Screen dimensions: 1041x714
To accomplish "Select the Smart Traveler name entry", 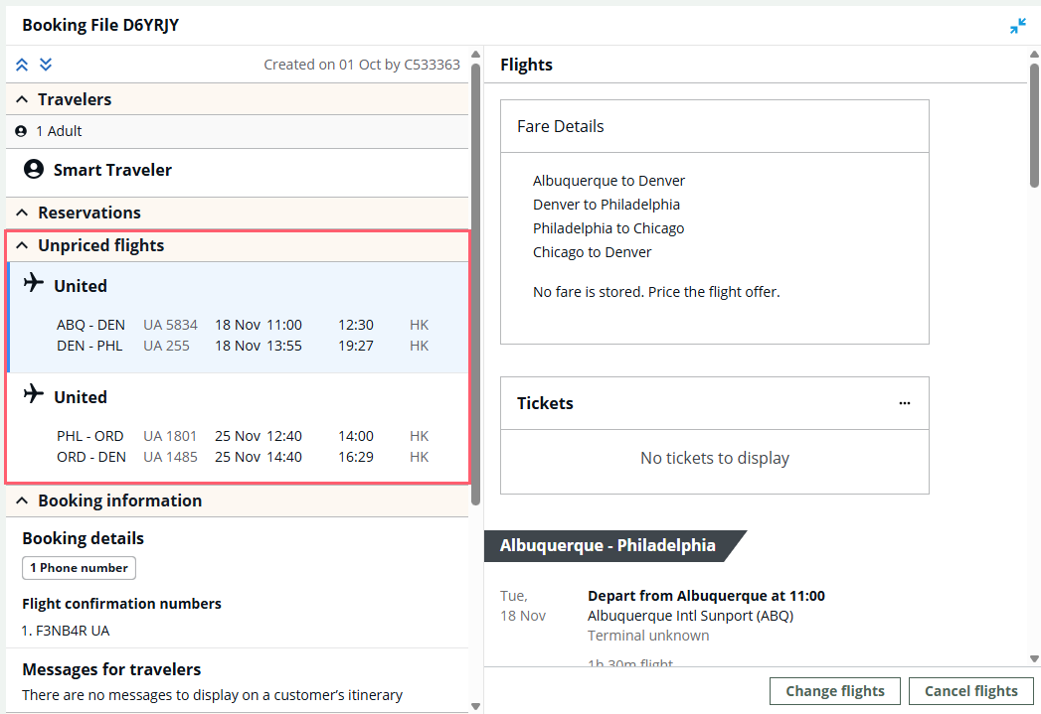I will [x=112, y=170].
